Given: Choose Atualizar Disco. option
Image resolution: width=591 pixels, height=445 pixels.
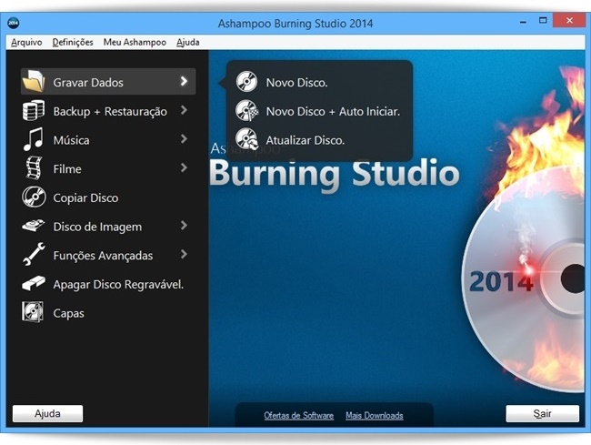Looking at the screenshot, I should pos(306,140).
